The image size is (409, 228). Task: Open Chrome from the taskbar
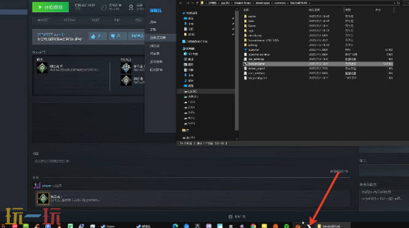[x=253, y=226]
